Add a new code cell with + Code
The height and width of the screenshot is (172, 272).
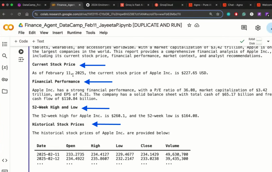(21, 41)
